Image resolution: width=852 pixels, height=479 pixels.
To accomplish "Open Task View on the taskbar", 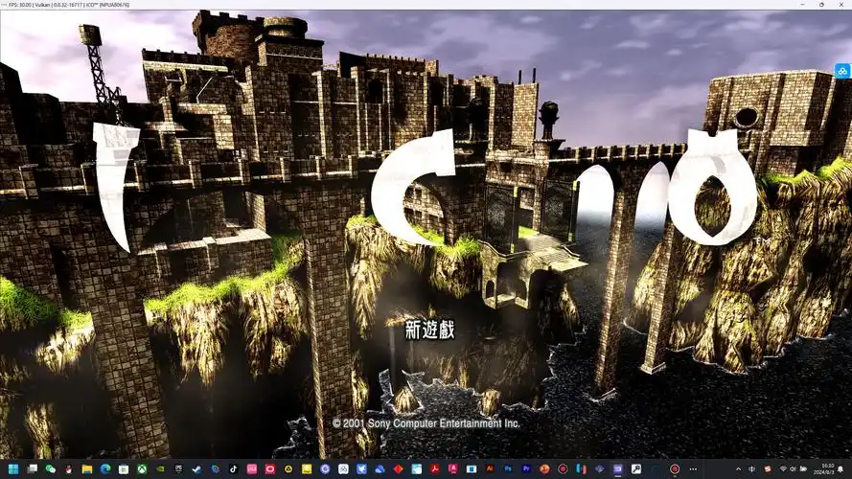I will [32, 468].
